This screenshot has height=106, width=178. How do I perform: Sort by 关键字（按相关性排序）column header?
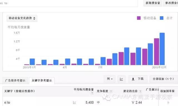(x=19, y=91)
